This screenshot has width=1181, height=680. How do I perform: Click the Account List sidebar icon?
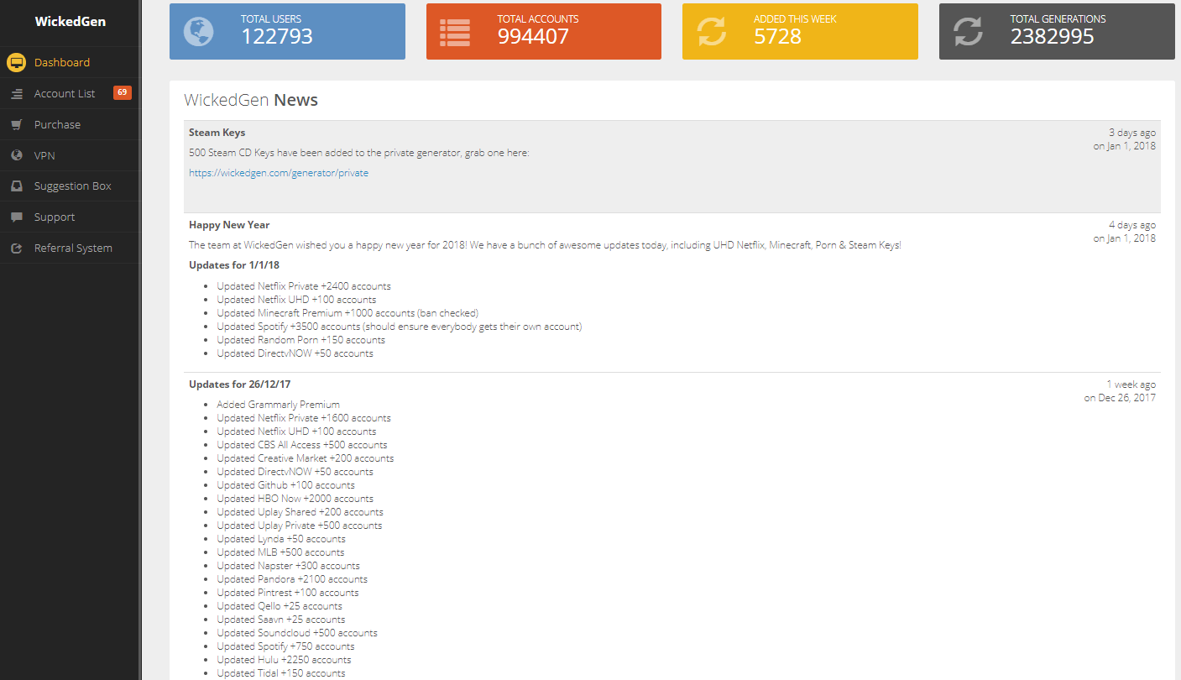(16, 94)
